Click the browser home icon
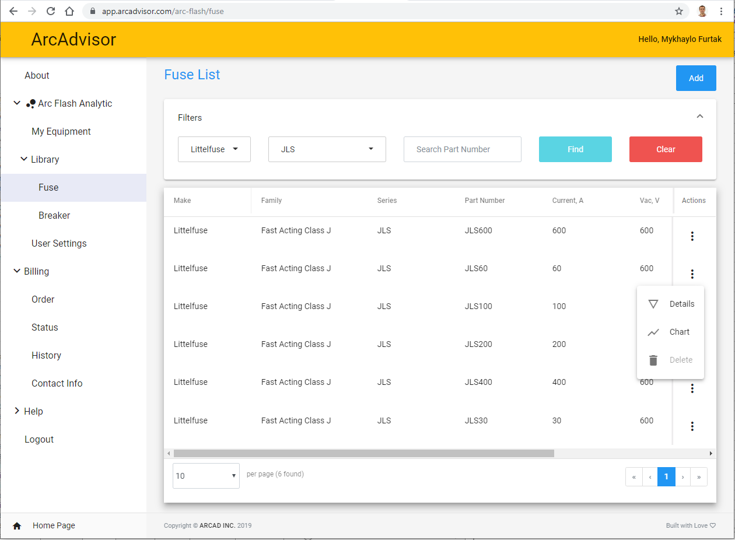The height and width of the screenshot is (540, 735). [x=69, y=11]
